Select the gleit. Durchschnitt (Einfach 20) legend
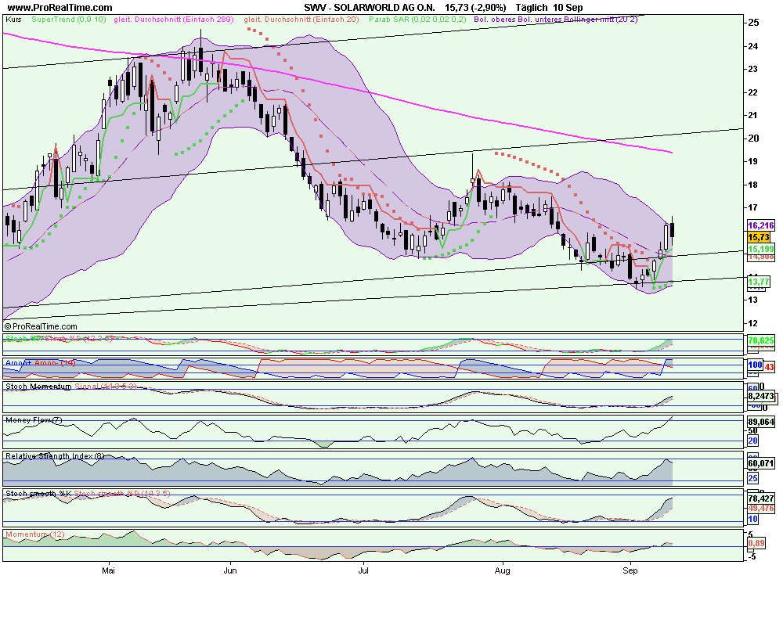Screen dimensions: 783x626 [301, 20]
